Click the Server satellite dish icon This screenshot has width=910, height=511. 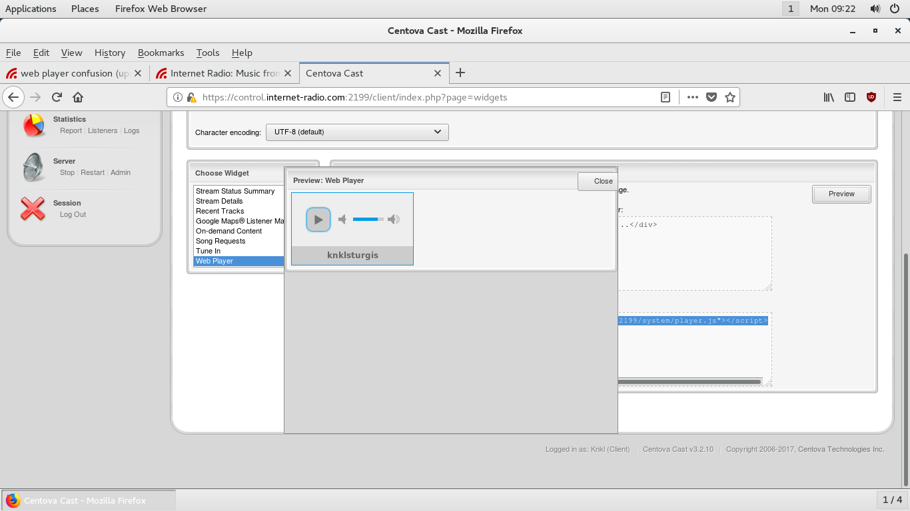point(33,166)
